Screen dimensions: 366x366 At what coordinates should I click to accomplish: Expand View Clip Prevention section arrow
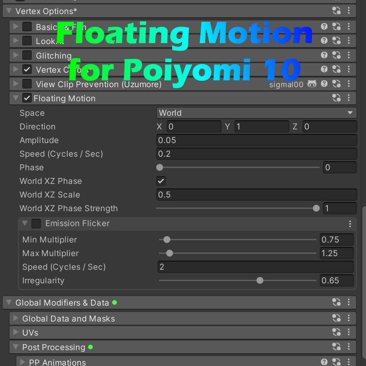point(15,84)
